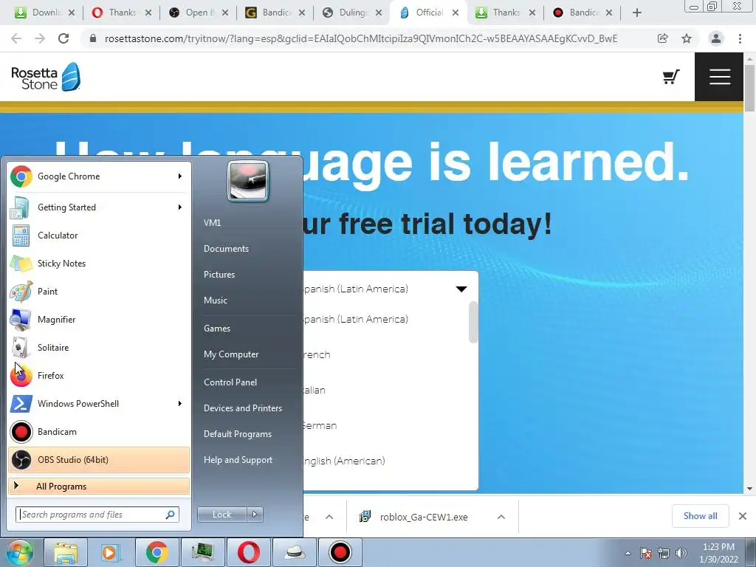Click the user account picture in Start menu

click(248, 181)
